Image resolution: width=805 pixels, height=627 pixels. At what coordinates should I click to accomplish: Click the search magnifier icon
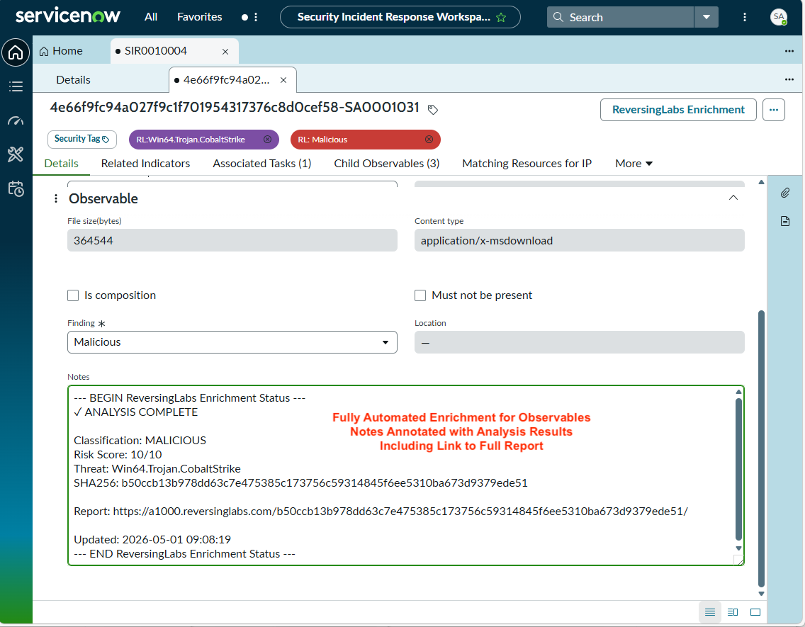point(558,18)
